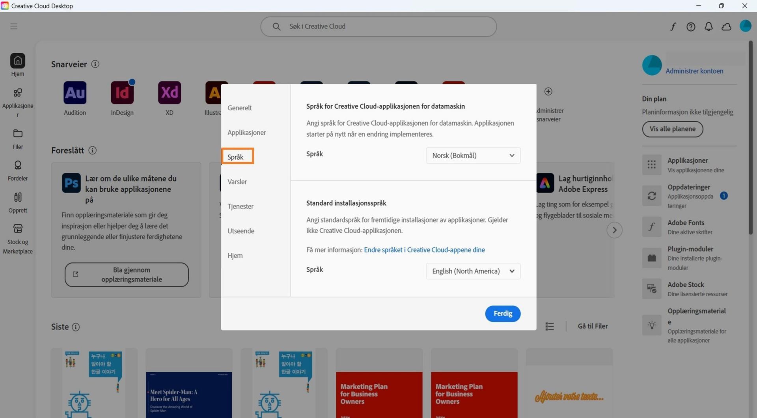Select the Språk preferences tab
The height and width of the screenshot is (418, 757).
[x=235, y=157]
